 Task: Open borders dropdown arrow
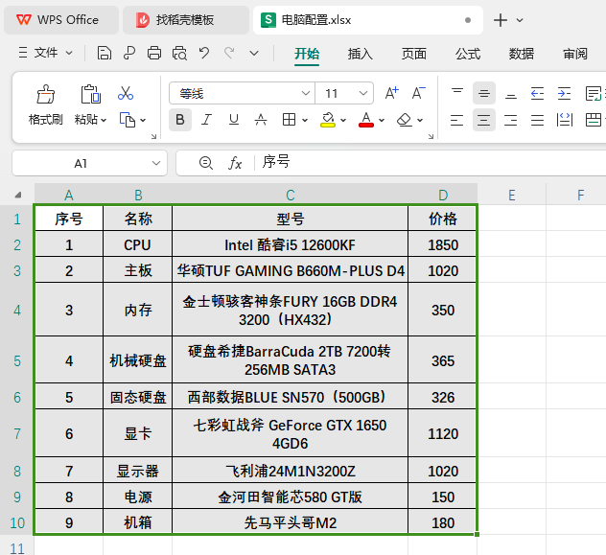point(305,120)
